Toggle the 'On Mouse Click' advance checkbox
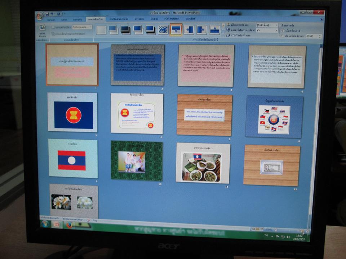346x259 pixels. point(282,31)
